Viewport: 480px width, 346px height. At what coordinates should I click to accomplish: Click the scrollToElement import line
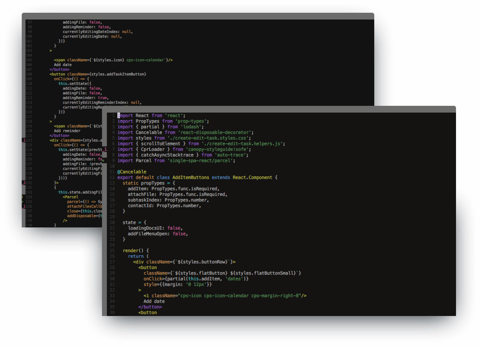coord(201,144)
